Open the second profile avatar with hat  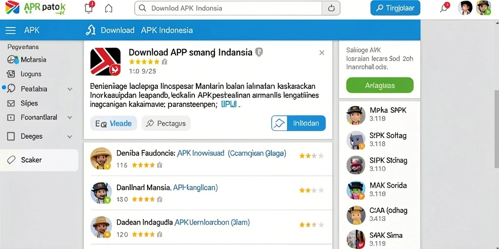coord(483,8)
